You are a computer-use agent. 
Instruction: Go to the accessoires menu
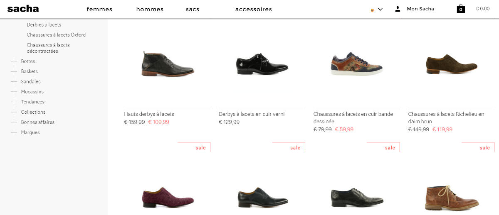coord(253,9)
